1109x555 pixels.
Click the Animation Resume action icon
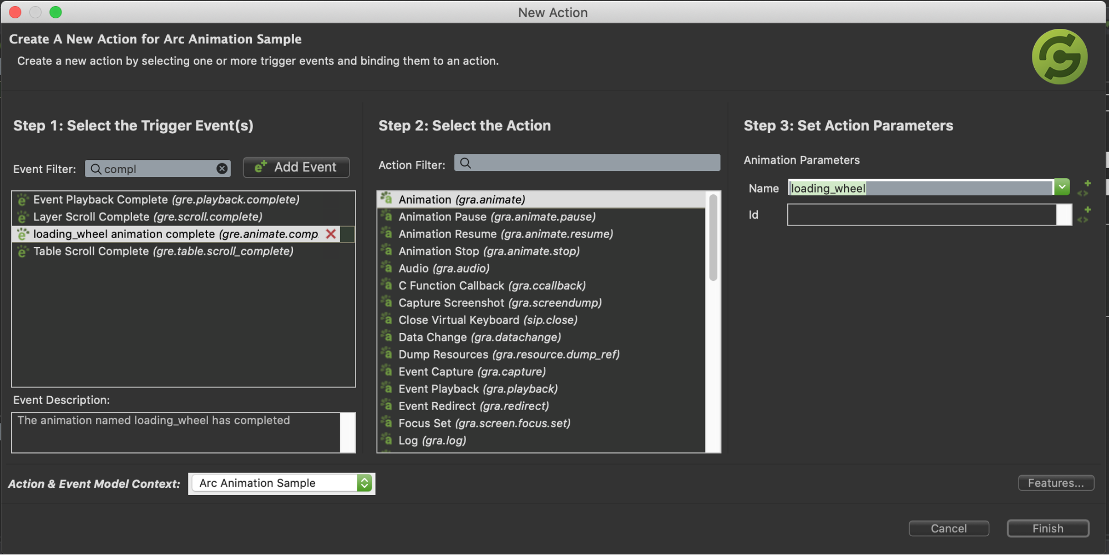point(387,233)
